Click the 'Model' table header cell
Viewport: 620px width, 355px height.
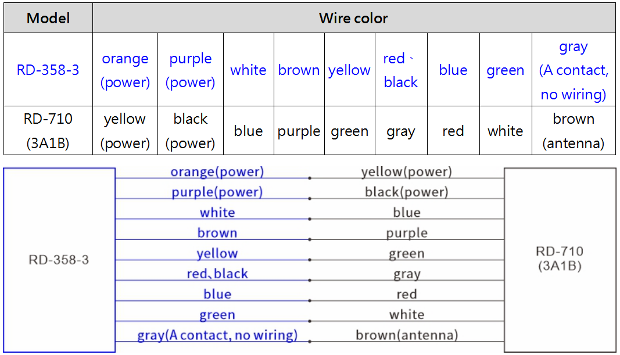[48, 18]
